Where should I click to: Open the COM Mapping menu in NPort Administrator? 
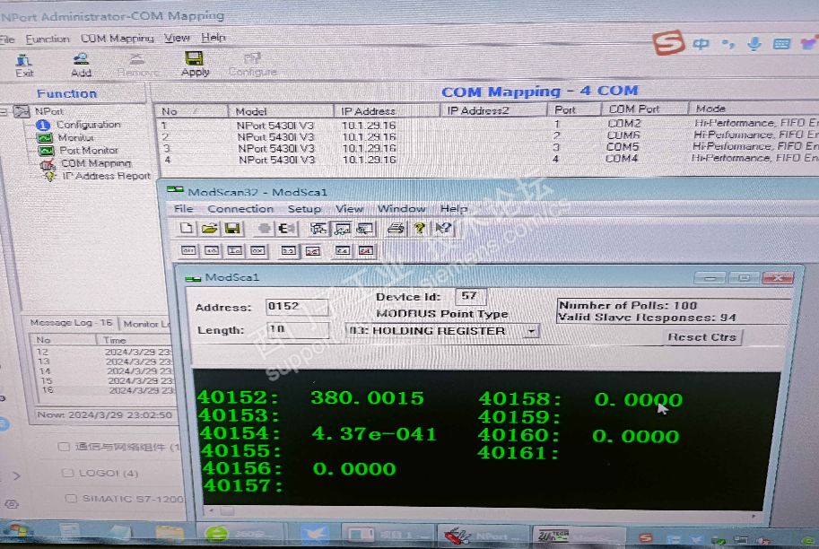(x=117, y=39)
